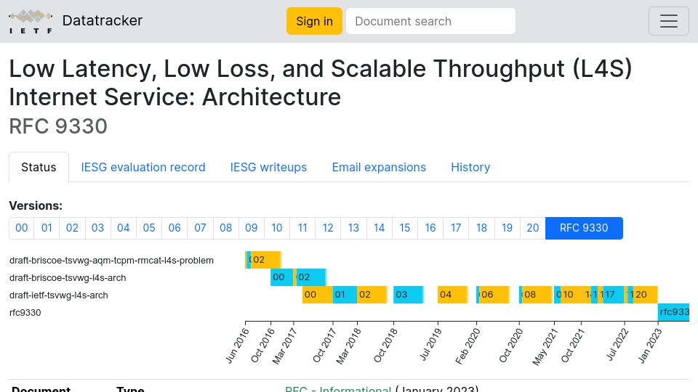Click draft-briscoe-tsvwg-l4s-arch timeline bar 02

[x=311, y=277]
